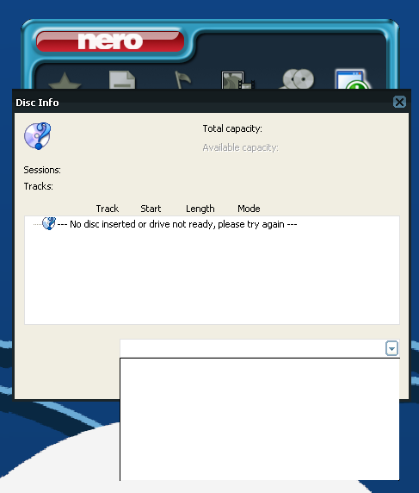Click the drive selection combo box field

pyautogui.click(x=260, y=348)
